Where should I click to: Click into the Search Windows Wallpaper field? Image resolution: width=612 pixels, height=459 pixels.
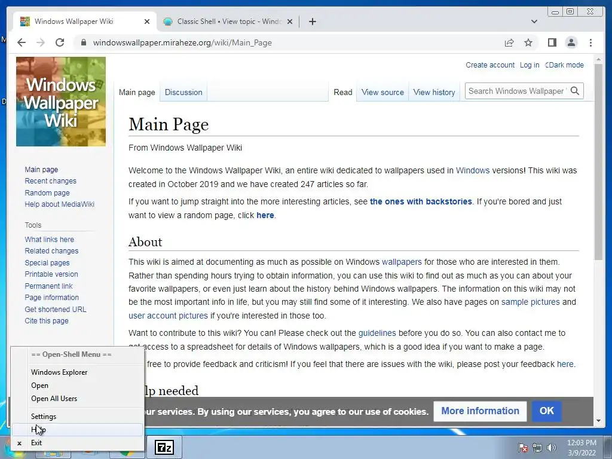tap(517, 91)
